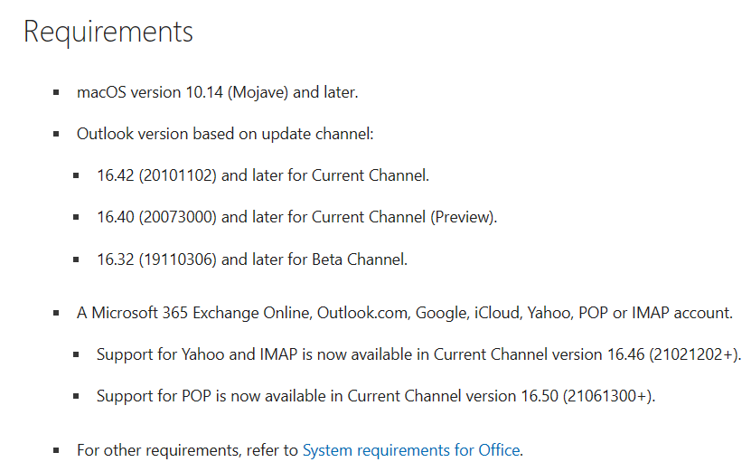Image resolution: width=751 pixels, height=462 pixels.
Task: Select the 16.32 (19110306) Beta Channel line
Action: click(x=252, y=259)
